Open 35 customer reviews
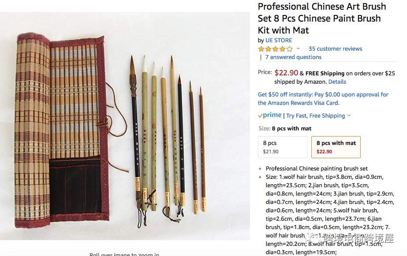The image size is (407, 256). (335, 49)
